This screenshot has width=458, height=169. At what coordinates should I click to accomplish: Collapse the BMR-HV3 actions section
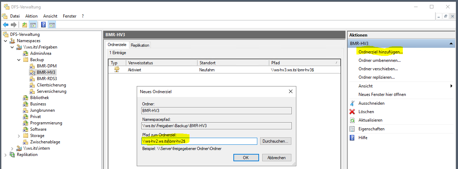pyautogui.click(x=451, y=43)
